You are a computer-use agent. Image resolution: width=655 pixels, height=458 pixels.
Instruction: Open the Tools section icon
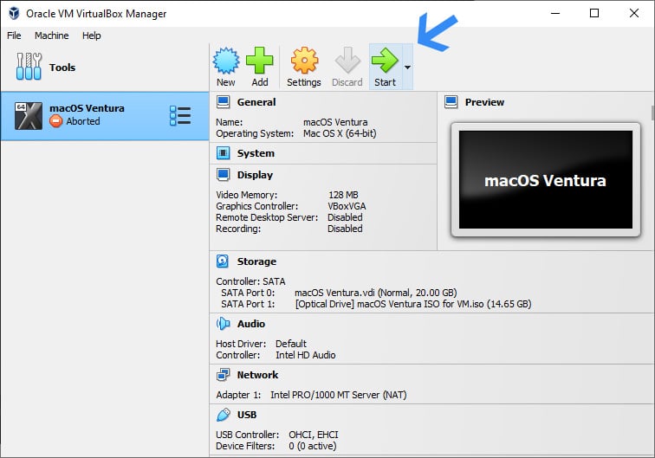[x=29, y=67]
